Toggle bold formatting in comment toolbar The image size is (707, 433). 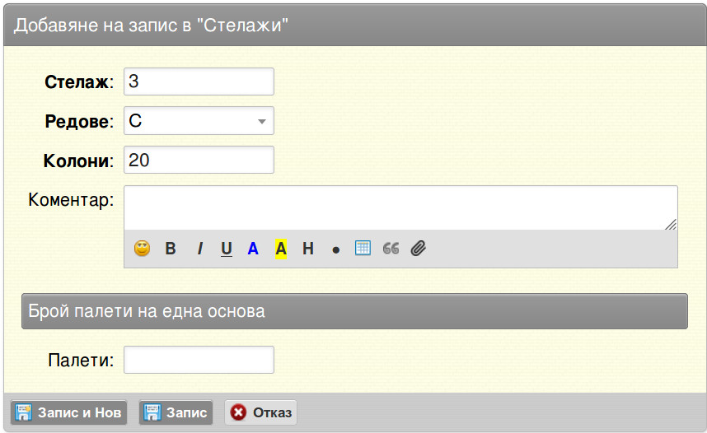171,249
